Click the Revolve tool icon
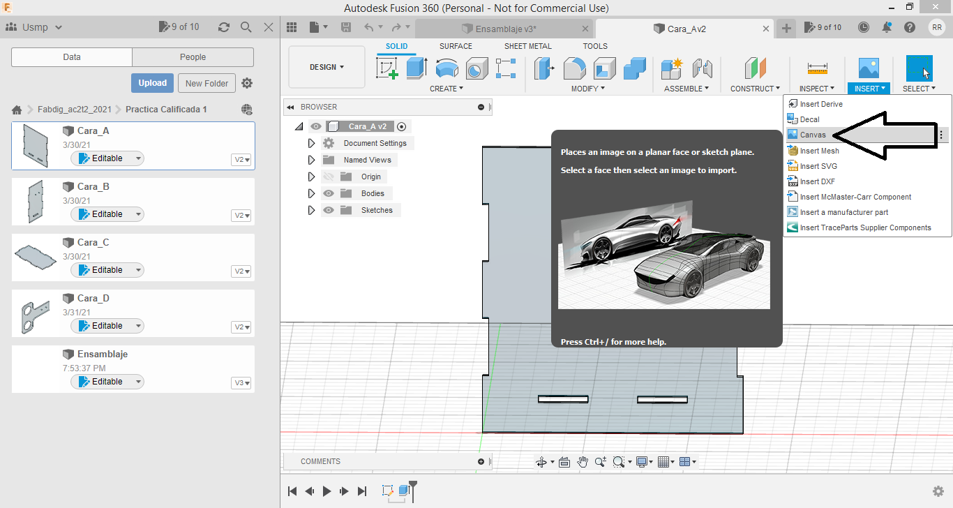 [447, 68]
